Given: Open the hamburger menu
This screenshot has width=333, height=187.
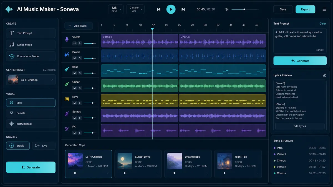Looking at the screenshot, I should coord(324,9).
